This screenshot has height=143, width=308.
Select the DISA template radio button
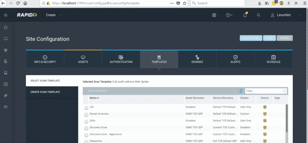click(86, 122)
